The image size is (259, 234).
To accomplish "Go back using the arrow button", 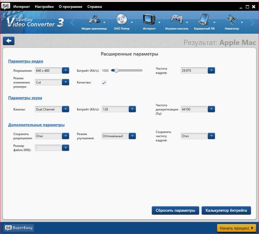I will coord(9,41).
